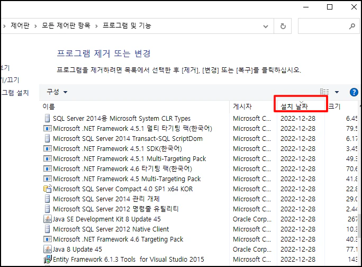Sort by the 이름 column header
The image size is (362, 267).
(49, 106)
